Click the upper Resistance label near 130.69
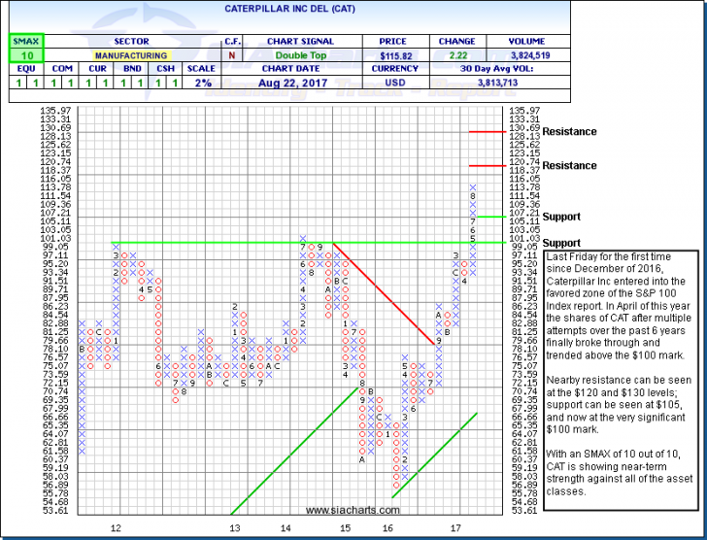 568,131
